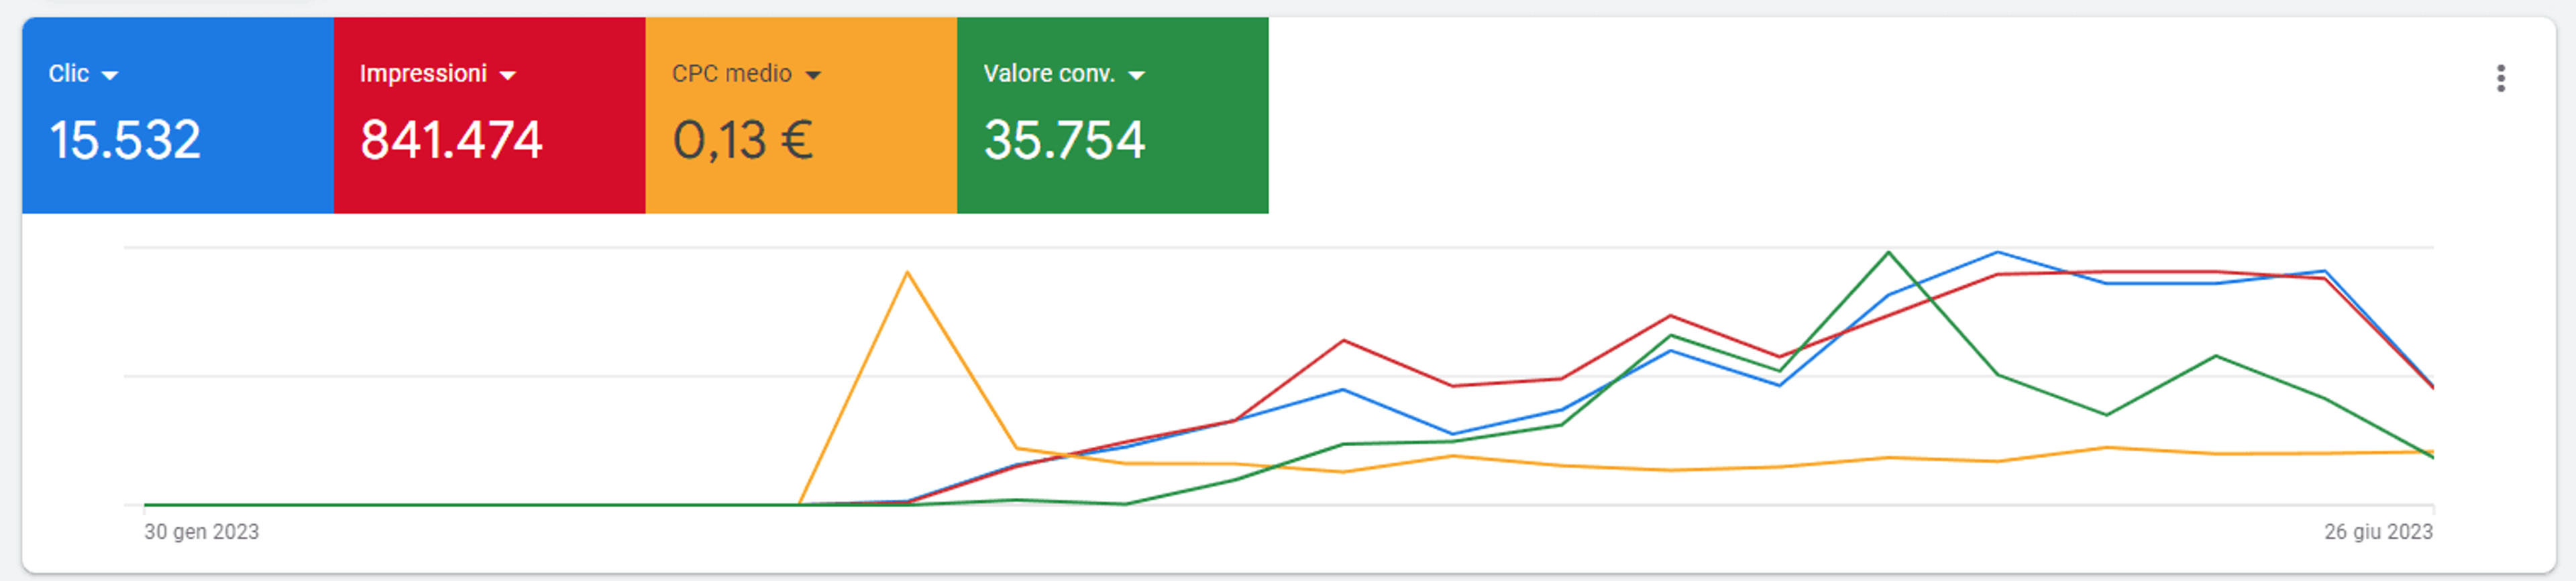Expand the Valore conv. dropdown arrow

tap(1136, 75)
